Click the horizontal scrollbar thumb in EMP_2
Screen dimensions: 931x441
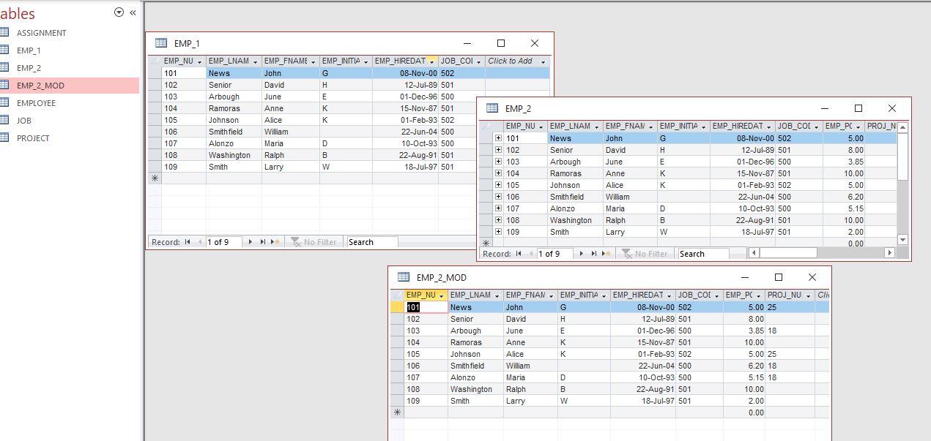pyautogui.click(x=788, y=253)
